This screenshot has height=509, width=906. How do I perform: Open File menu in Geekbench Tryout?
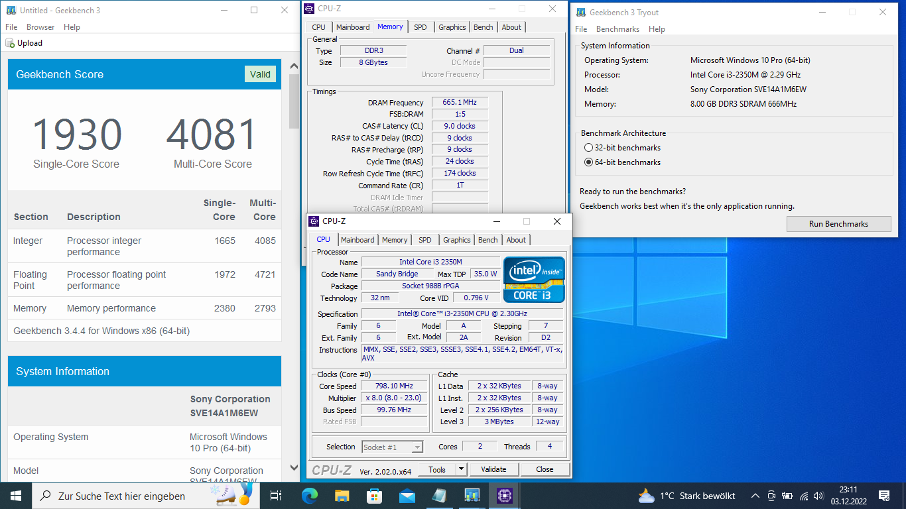pos(581,29)
